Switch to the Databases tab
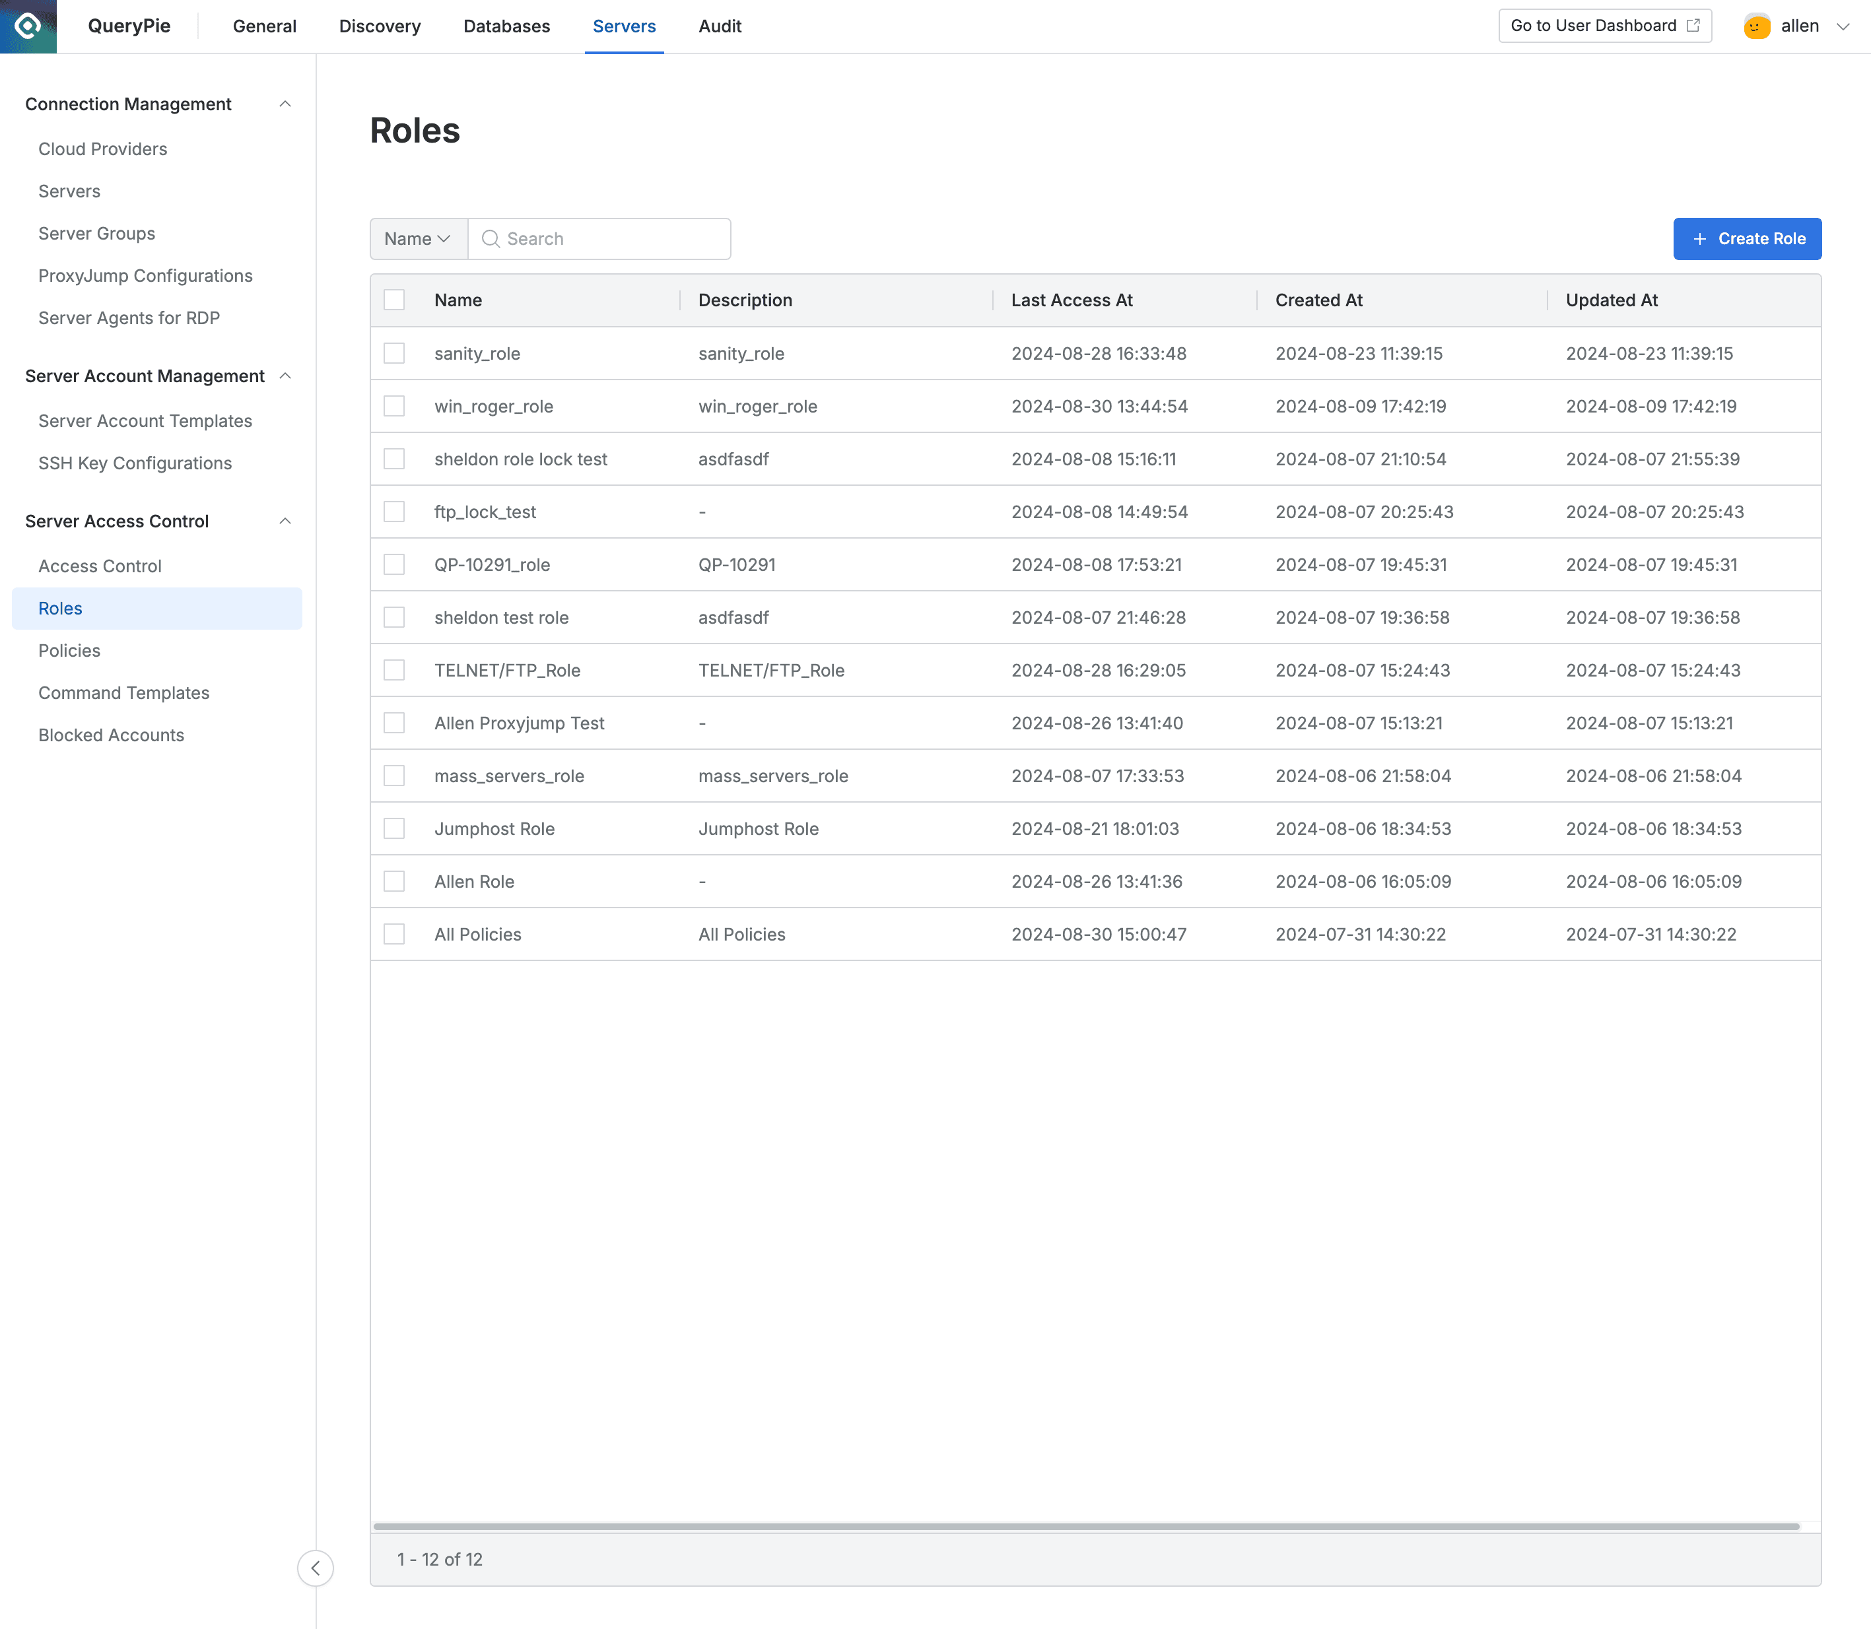The height and width of the screenshot is (1629, 1871). point(506,26)
